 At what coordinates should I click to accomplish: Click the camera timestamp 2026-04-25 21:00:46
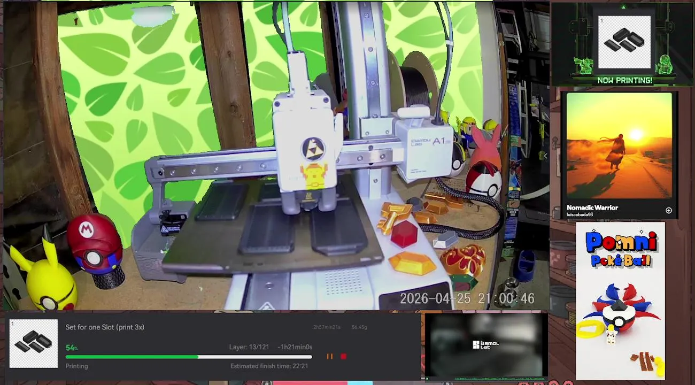click(467, 299)
